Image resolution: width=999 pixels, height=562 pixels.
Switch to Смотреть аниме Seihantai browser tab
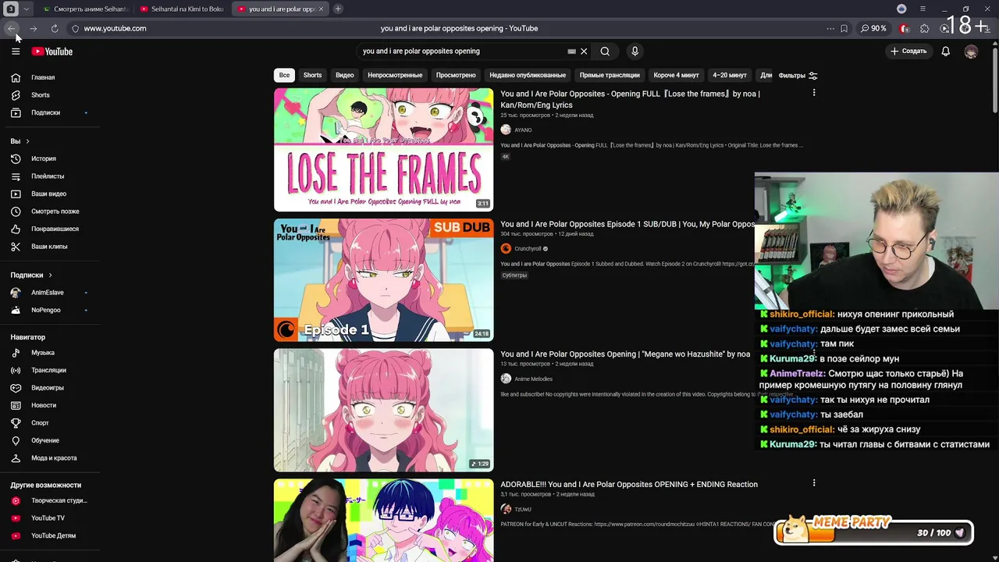[x=84, y=9]
